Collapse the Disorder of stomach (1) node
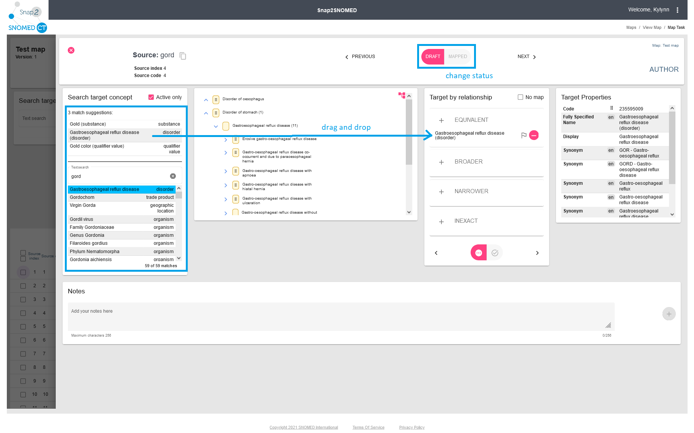Viewport: 694px width, 433px height. pos(206,113)
